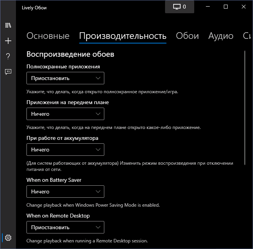253x249 pixels.
Task: Maximize the Lively window
Action: point(226,7)
